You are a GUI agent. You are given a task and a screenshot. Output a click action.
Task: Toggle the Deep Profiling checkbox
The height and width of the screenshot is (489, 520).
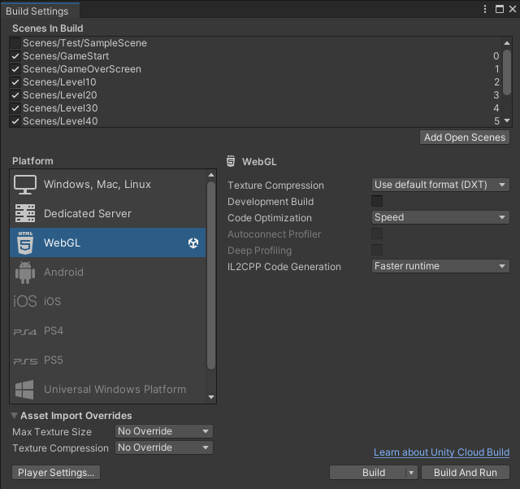tap(377, 250)
